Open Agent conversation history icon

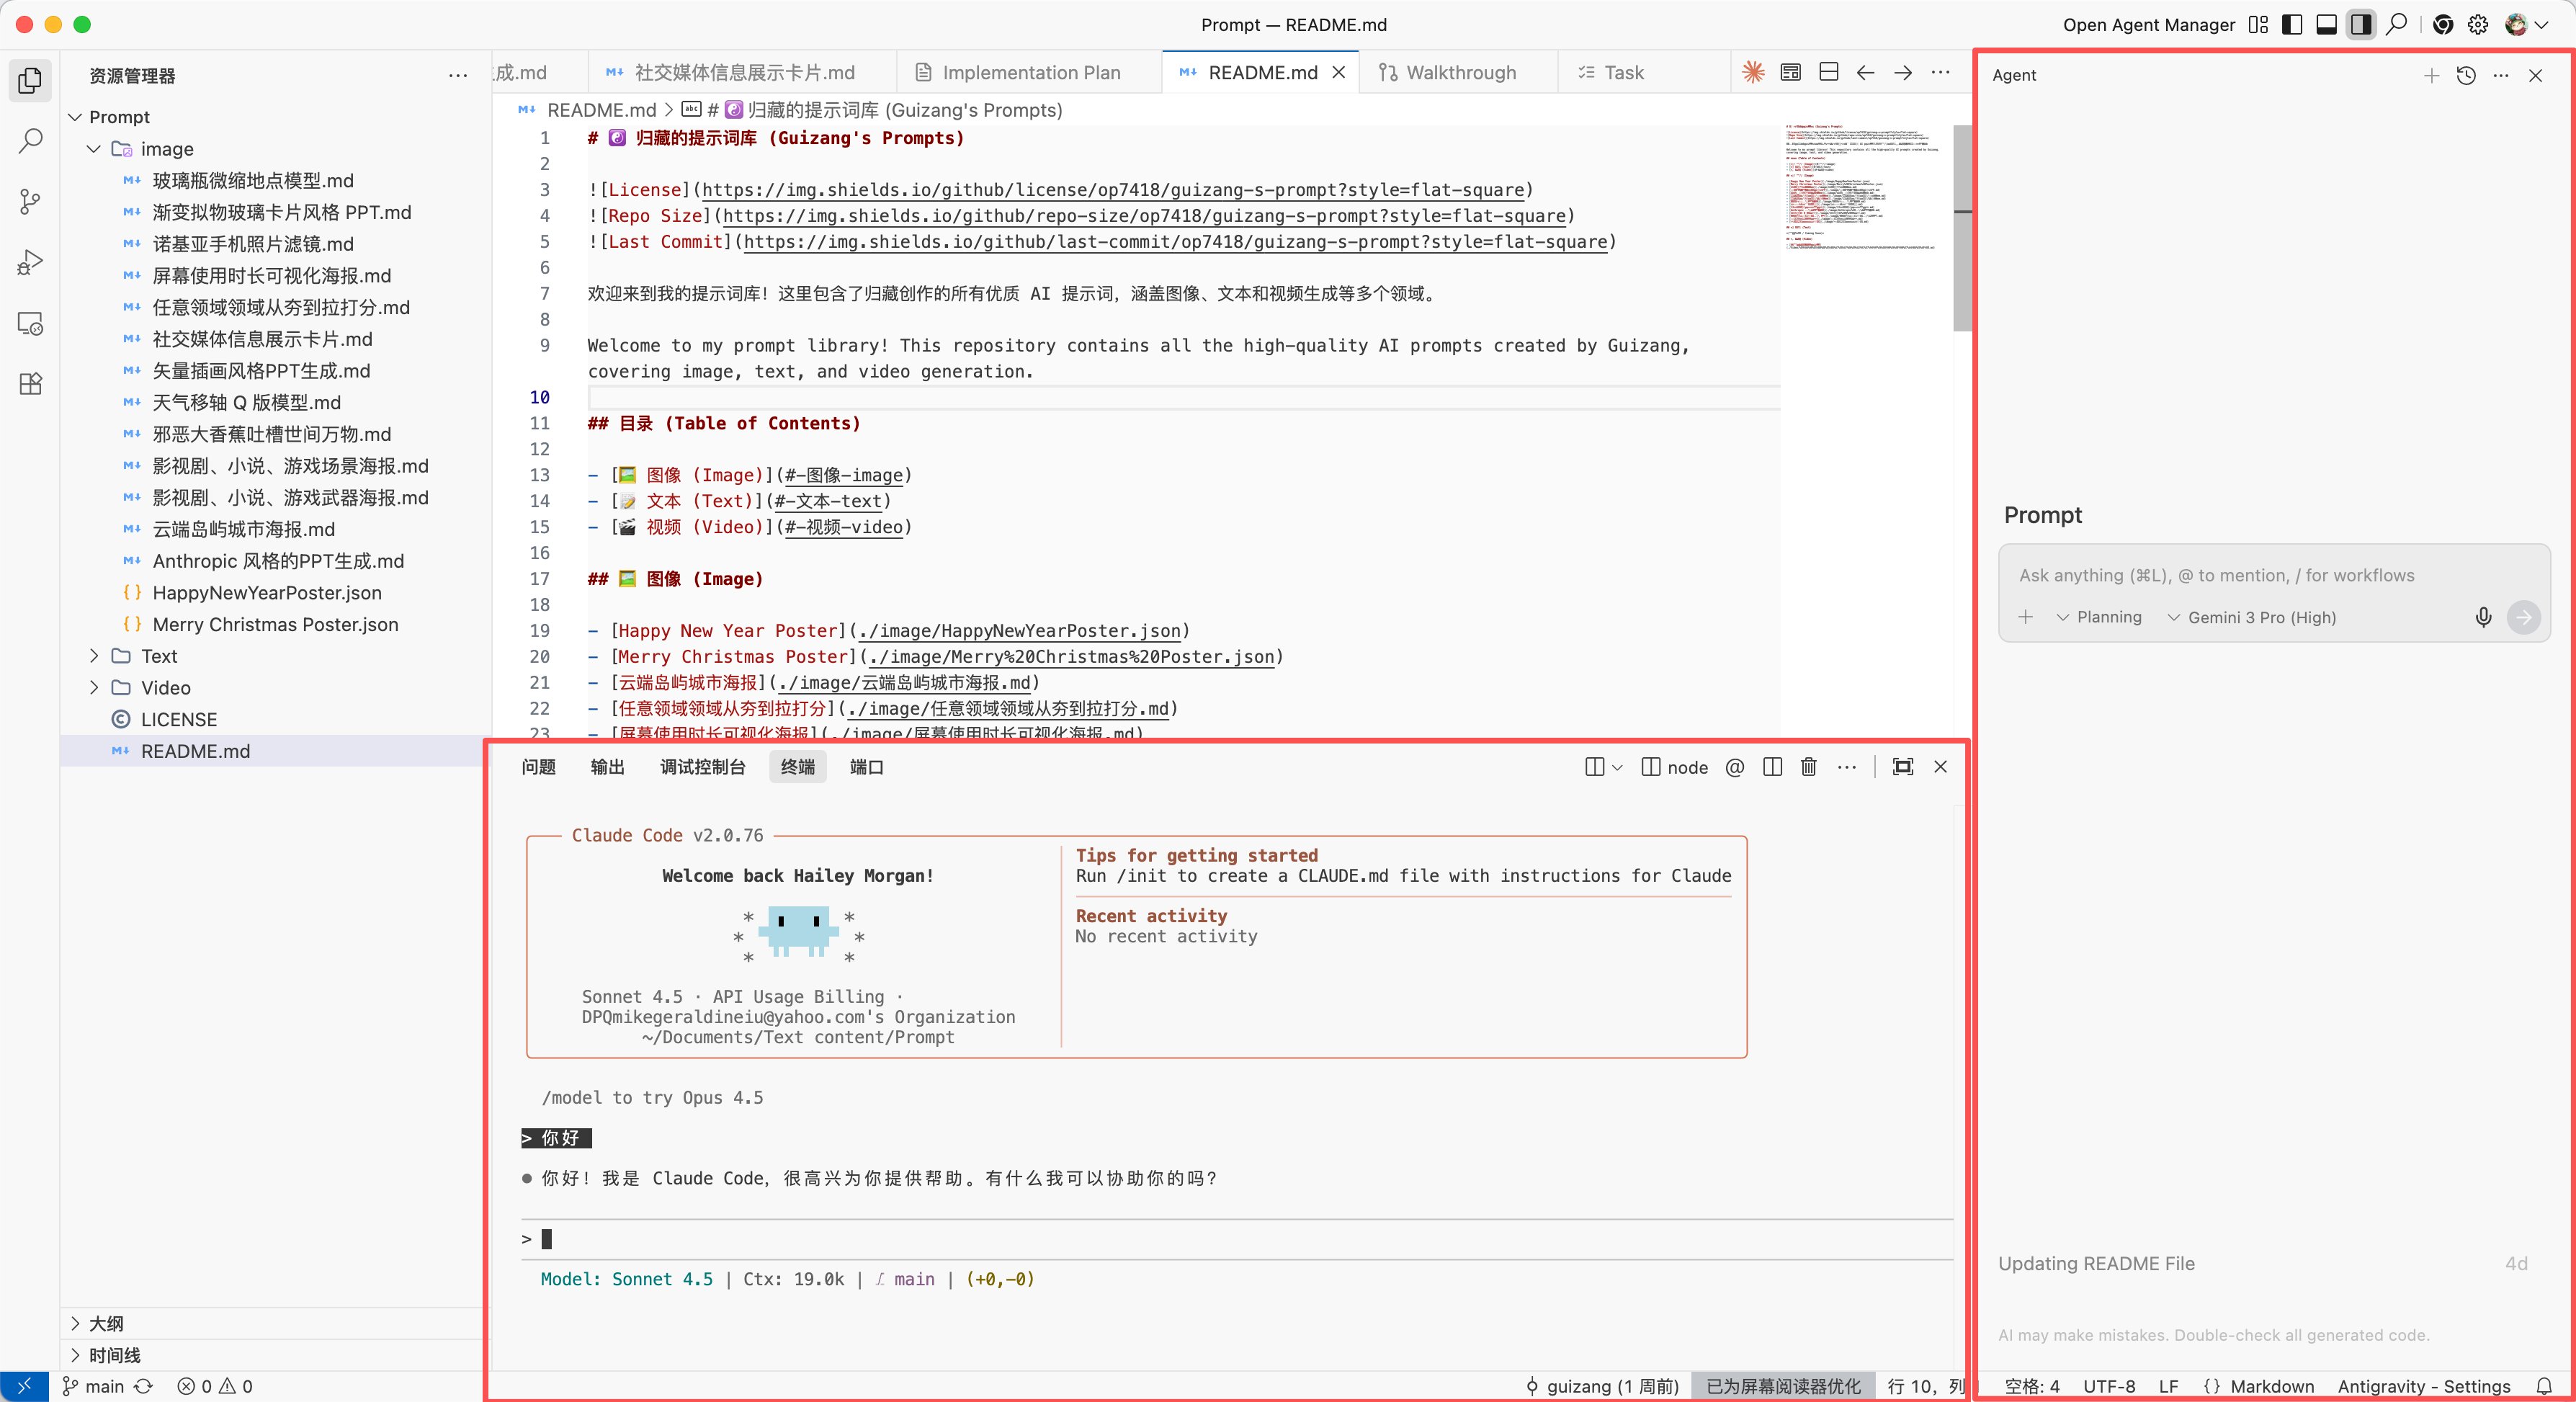click(2466, 75)
